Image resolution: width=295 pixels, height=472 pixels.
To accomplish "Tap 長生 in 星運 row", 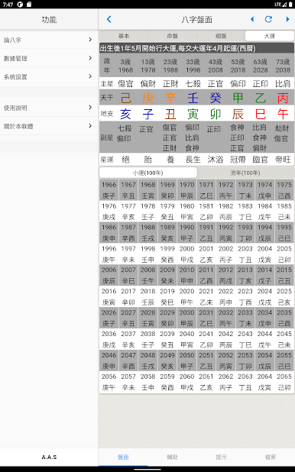I will [x=193, y=159].
